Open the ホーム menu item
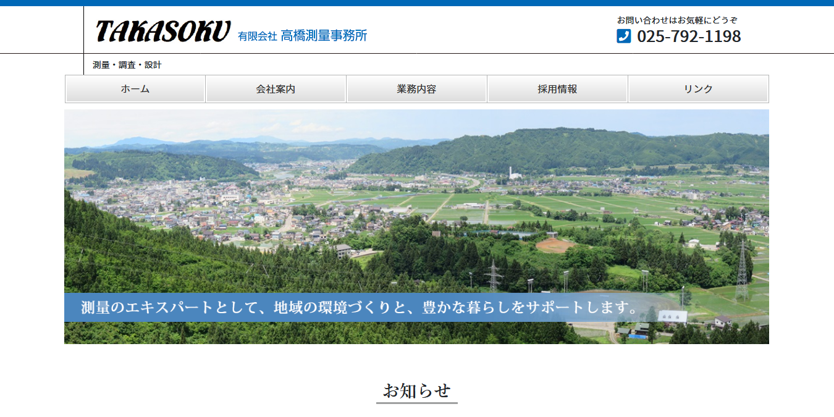This screenshot has height=417, width=834. [x=135, y=89]
